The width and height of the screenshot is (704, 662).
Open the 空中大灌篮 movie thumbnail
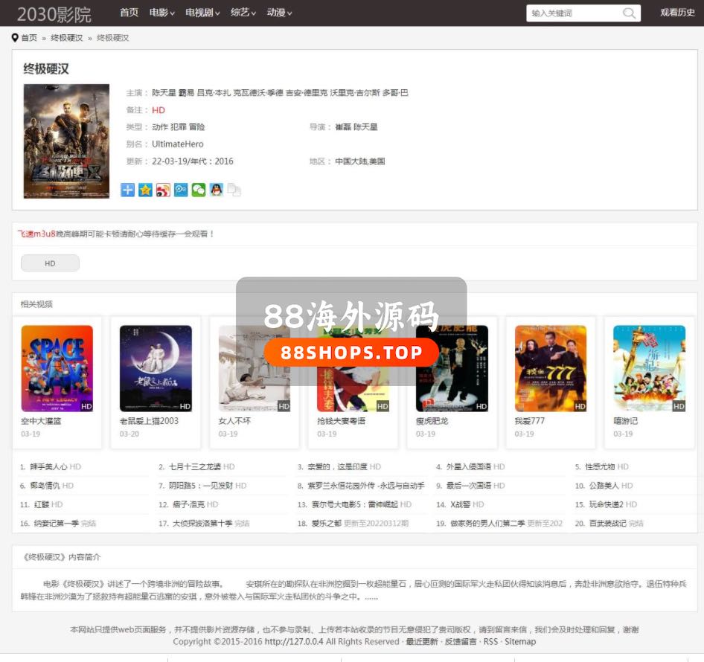click(57, 368)
